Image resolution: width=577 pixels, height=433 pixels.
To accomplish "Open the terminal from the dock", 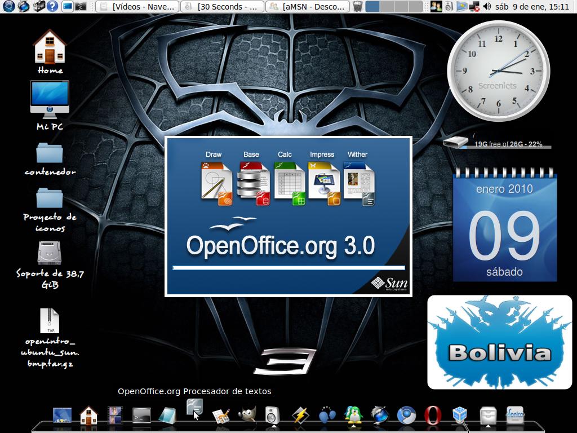I will [x=141, y=416].
